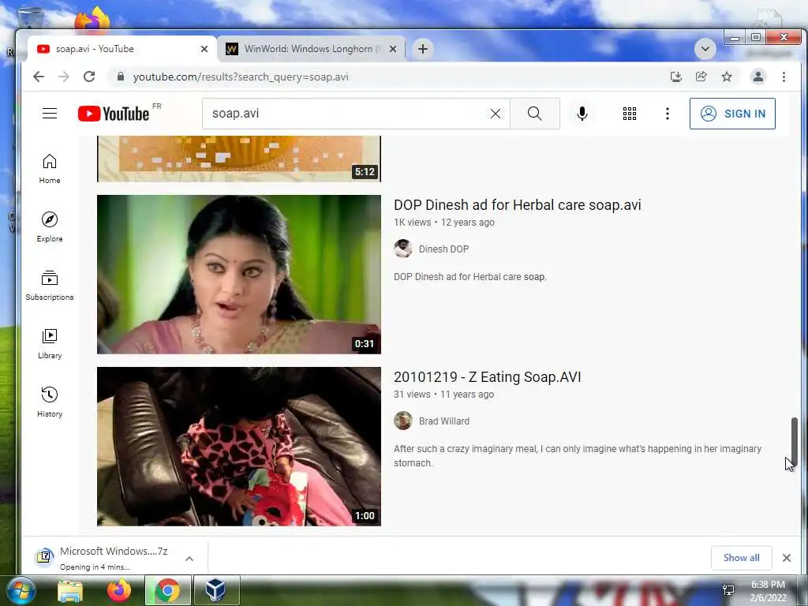Image resolution: width=808 pixels, height=606 pixels.
Task: Open the Dinesh DOP channel avatar
Action: click(403, 249)
